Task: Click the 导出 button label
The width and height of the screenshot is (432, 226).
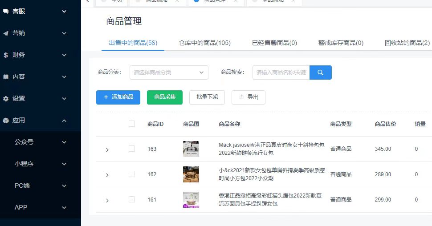Action: 253,97
